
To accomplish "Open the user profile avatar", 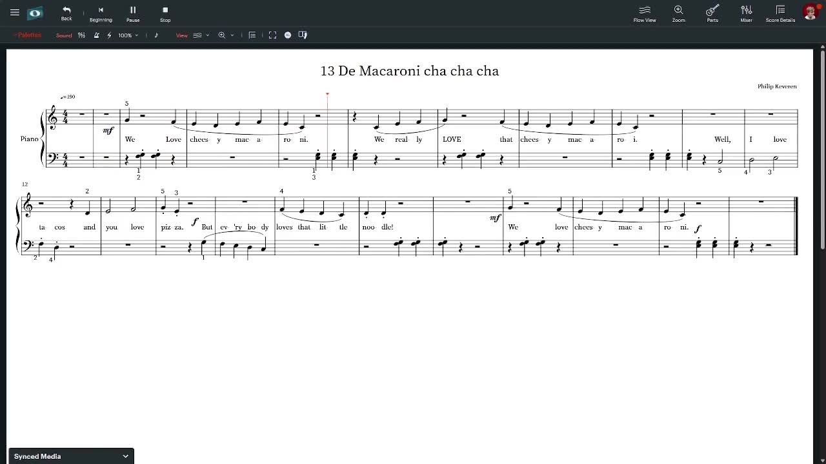I will [811, 12].
